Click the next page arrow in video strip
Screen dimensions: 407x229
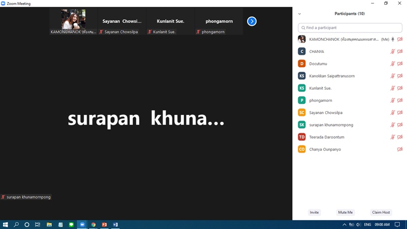[252, 21]
